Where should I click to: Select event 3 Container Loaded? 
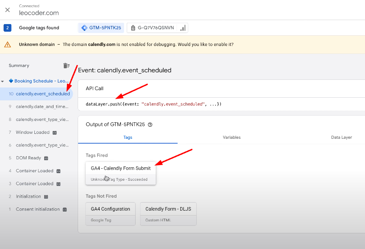[36, 183]
